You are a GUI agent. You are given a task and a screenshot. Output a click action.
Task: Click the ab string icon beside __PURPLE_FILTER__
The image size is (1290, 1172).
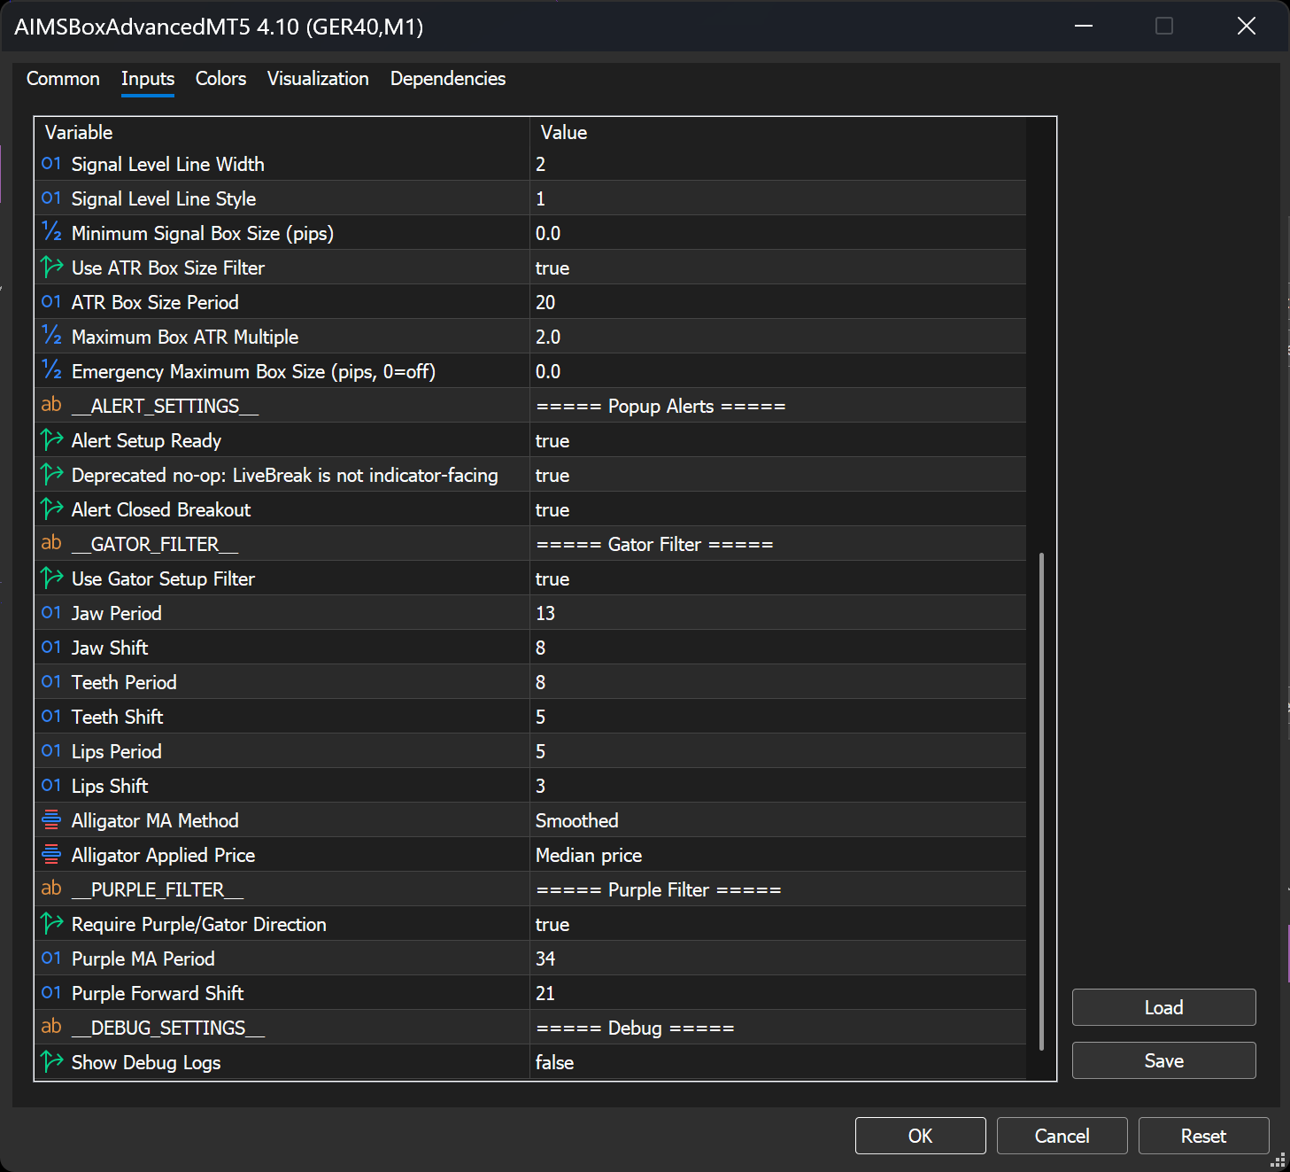pos(51,889)
